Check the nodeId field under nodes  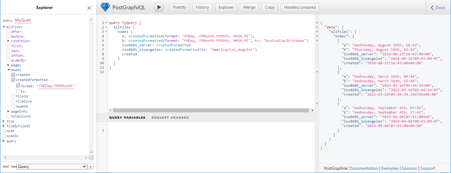13,106
